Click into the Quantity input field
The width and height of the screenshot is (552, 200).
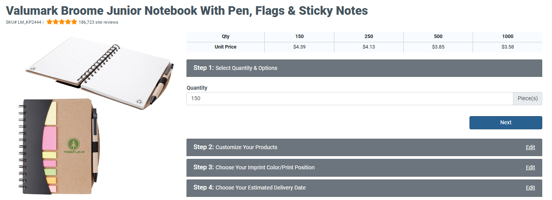coord(350,99)
